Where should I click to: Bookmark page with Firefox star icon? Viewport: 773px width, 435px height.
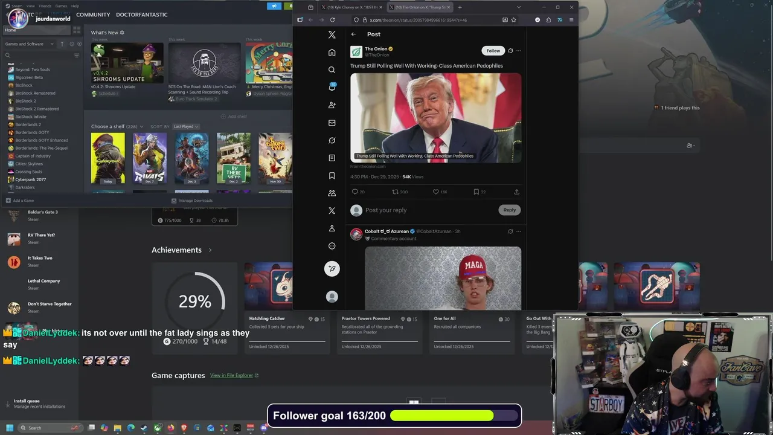click(513, 19)
